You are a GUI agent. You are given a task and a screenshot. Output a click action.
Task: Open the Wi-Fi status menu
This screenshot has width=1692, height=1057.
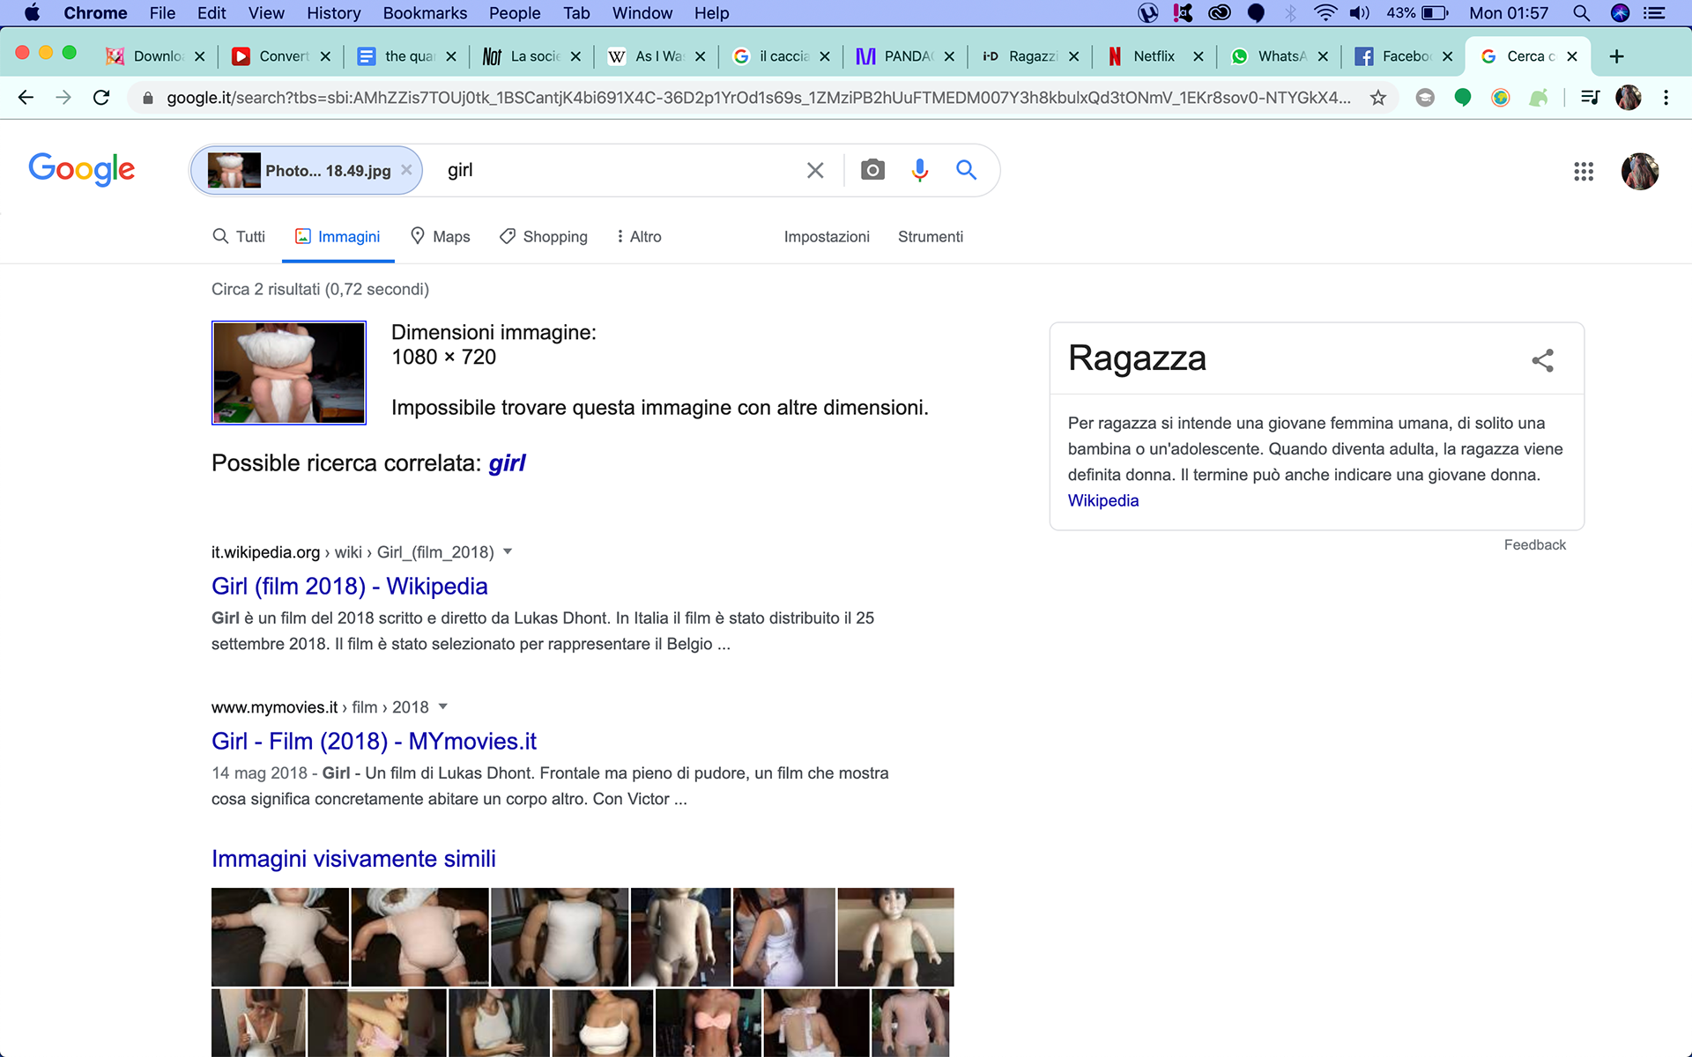coord(1325,13)
